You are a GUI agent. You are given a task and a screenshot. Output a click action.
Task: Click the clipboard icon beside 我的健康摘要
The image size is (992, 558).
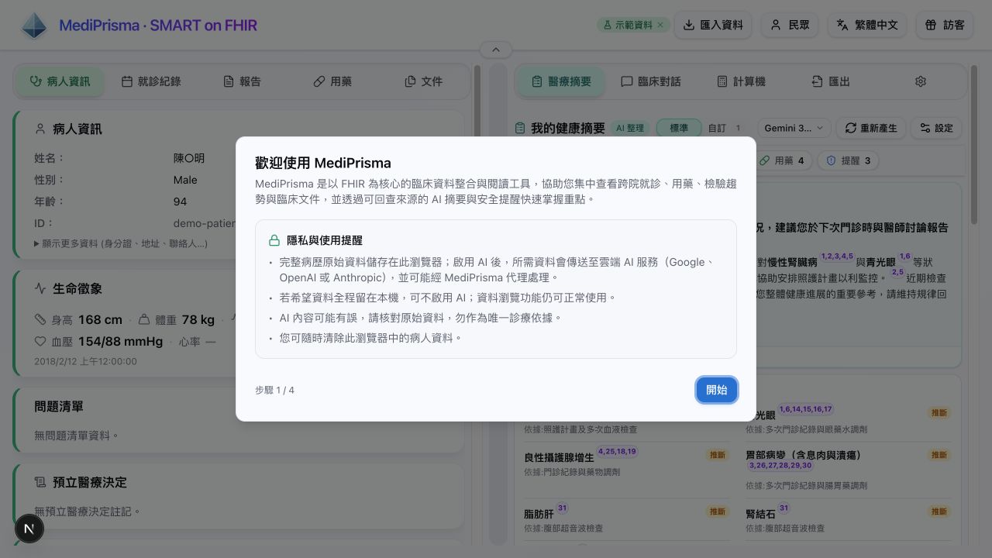point(521,128)
